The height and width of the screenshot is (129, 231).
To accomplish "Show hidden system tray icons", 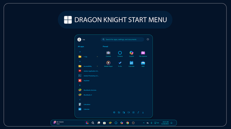I will (x=144, y=123).
